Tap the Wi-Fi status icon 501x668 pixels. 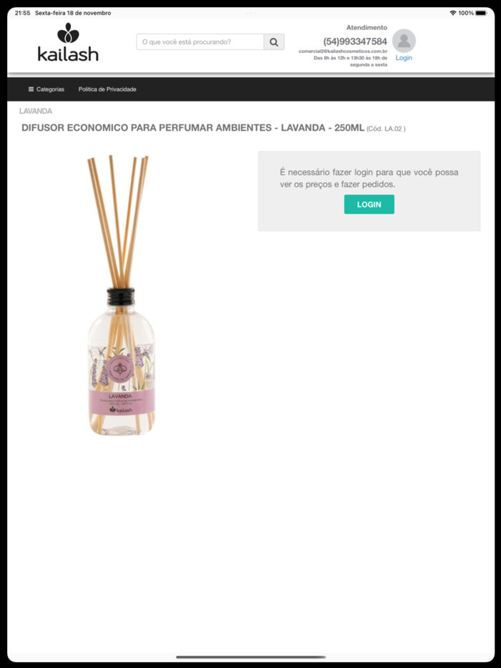point(453,13)
